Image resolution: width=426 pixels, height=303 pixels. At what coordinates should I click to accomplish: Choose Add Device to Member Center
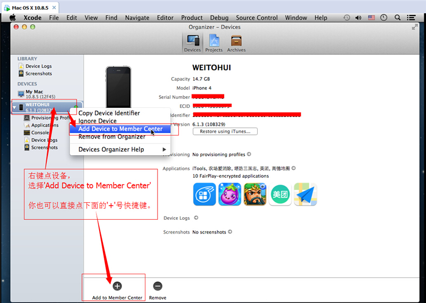coord(120,129)
